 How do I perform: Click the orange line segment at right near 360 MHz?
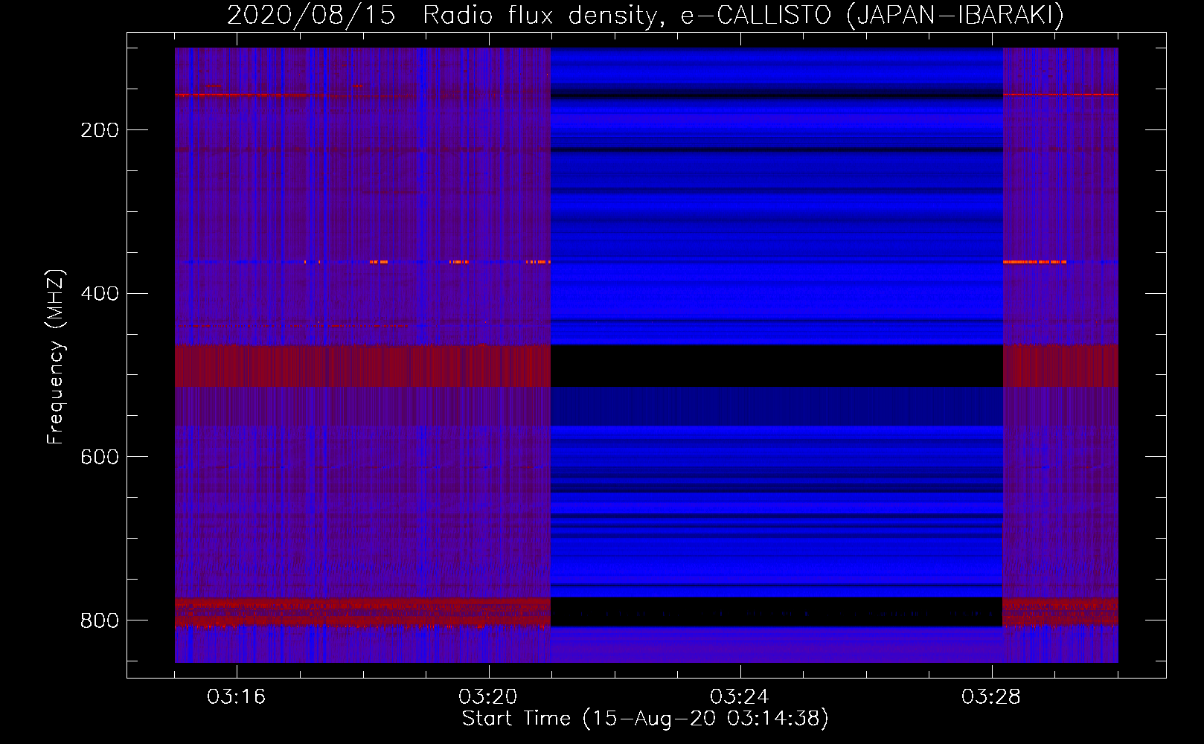point(1034,262)
